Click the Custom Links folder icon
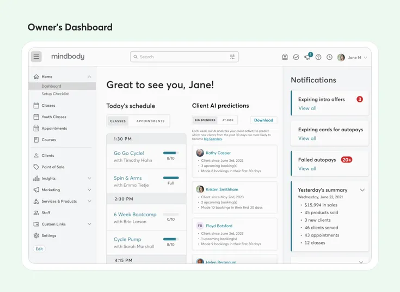The height and width of the screenshot is (292, 400). click(36, 224)
